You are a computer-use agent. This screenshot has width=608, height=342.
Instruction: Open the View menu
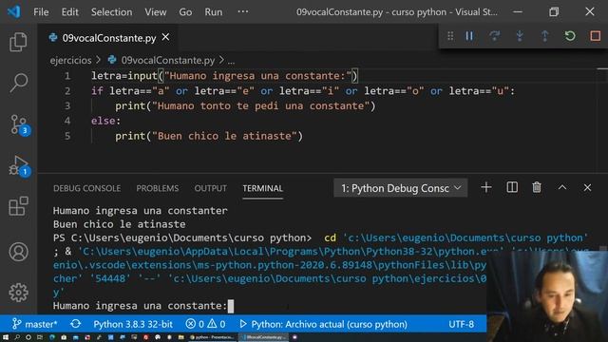156,12
